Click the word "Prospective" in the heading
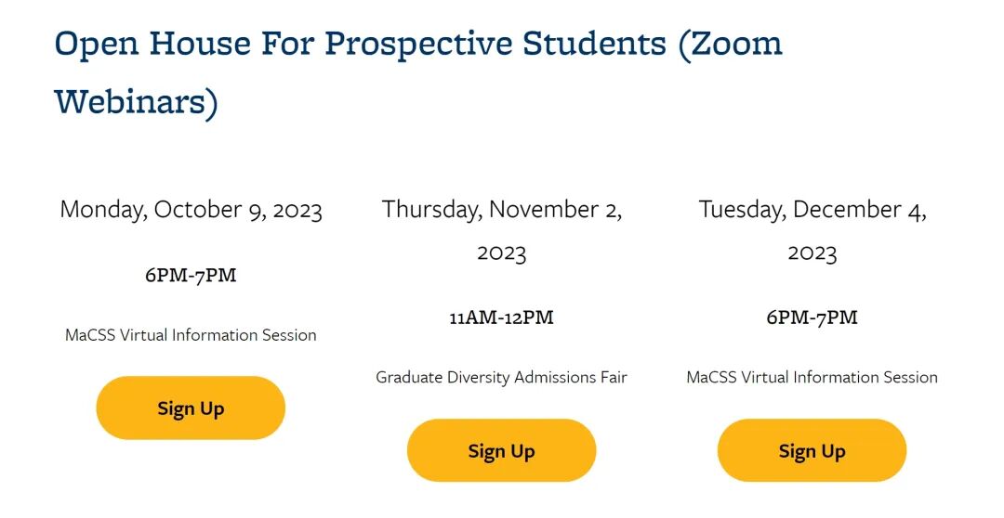The height and width of the screenshot is (518, 1004). [x=413, y=43]
